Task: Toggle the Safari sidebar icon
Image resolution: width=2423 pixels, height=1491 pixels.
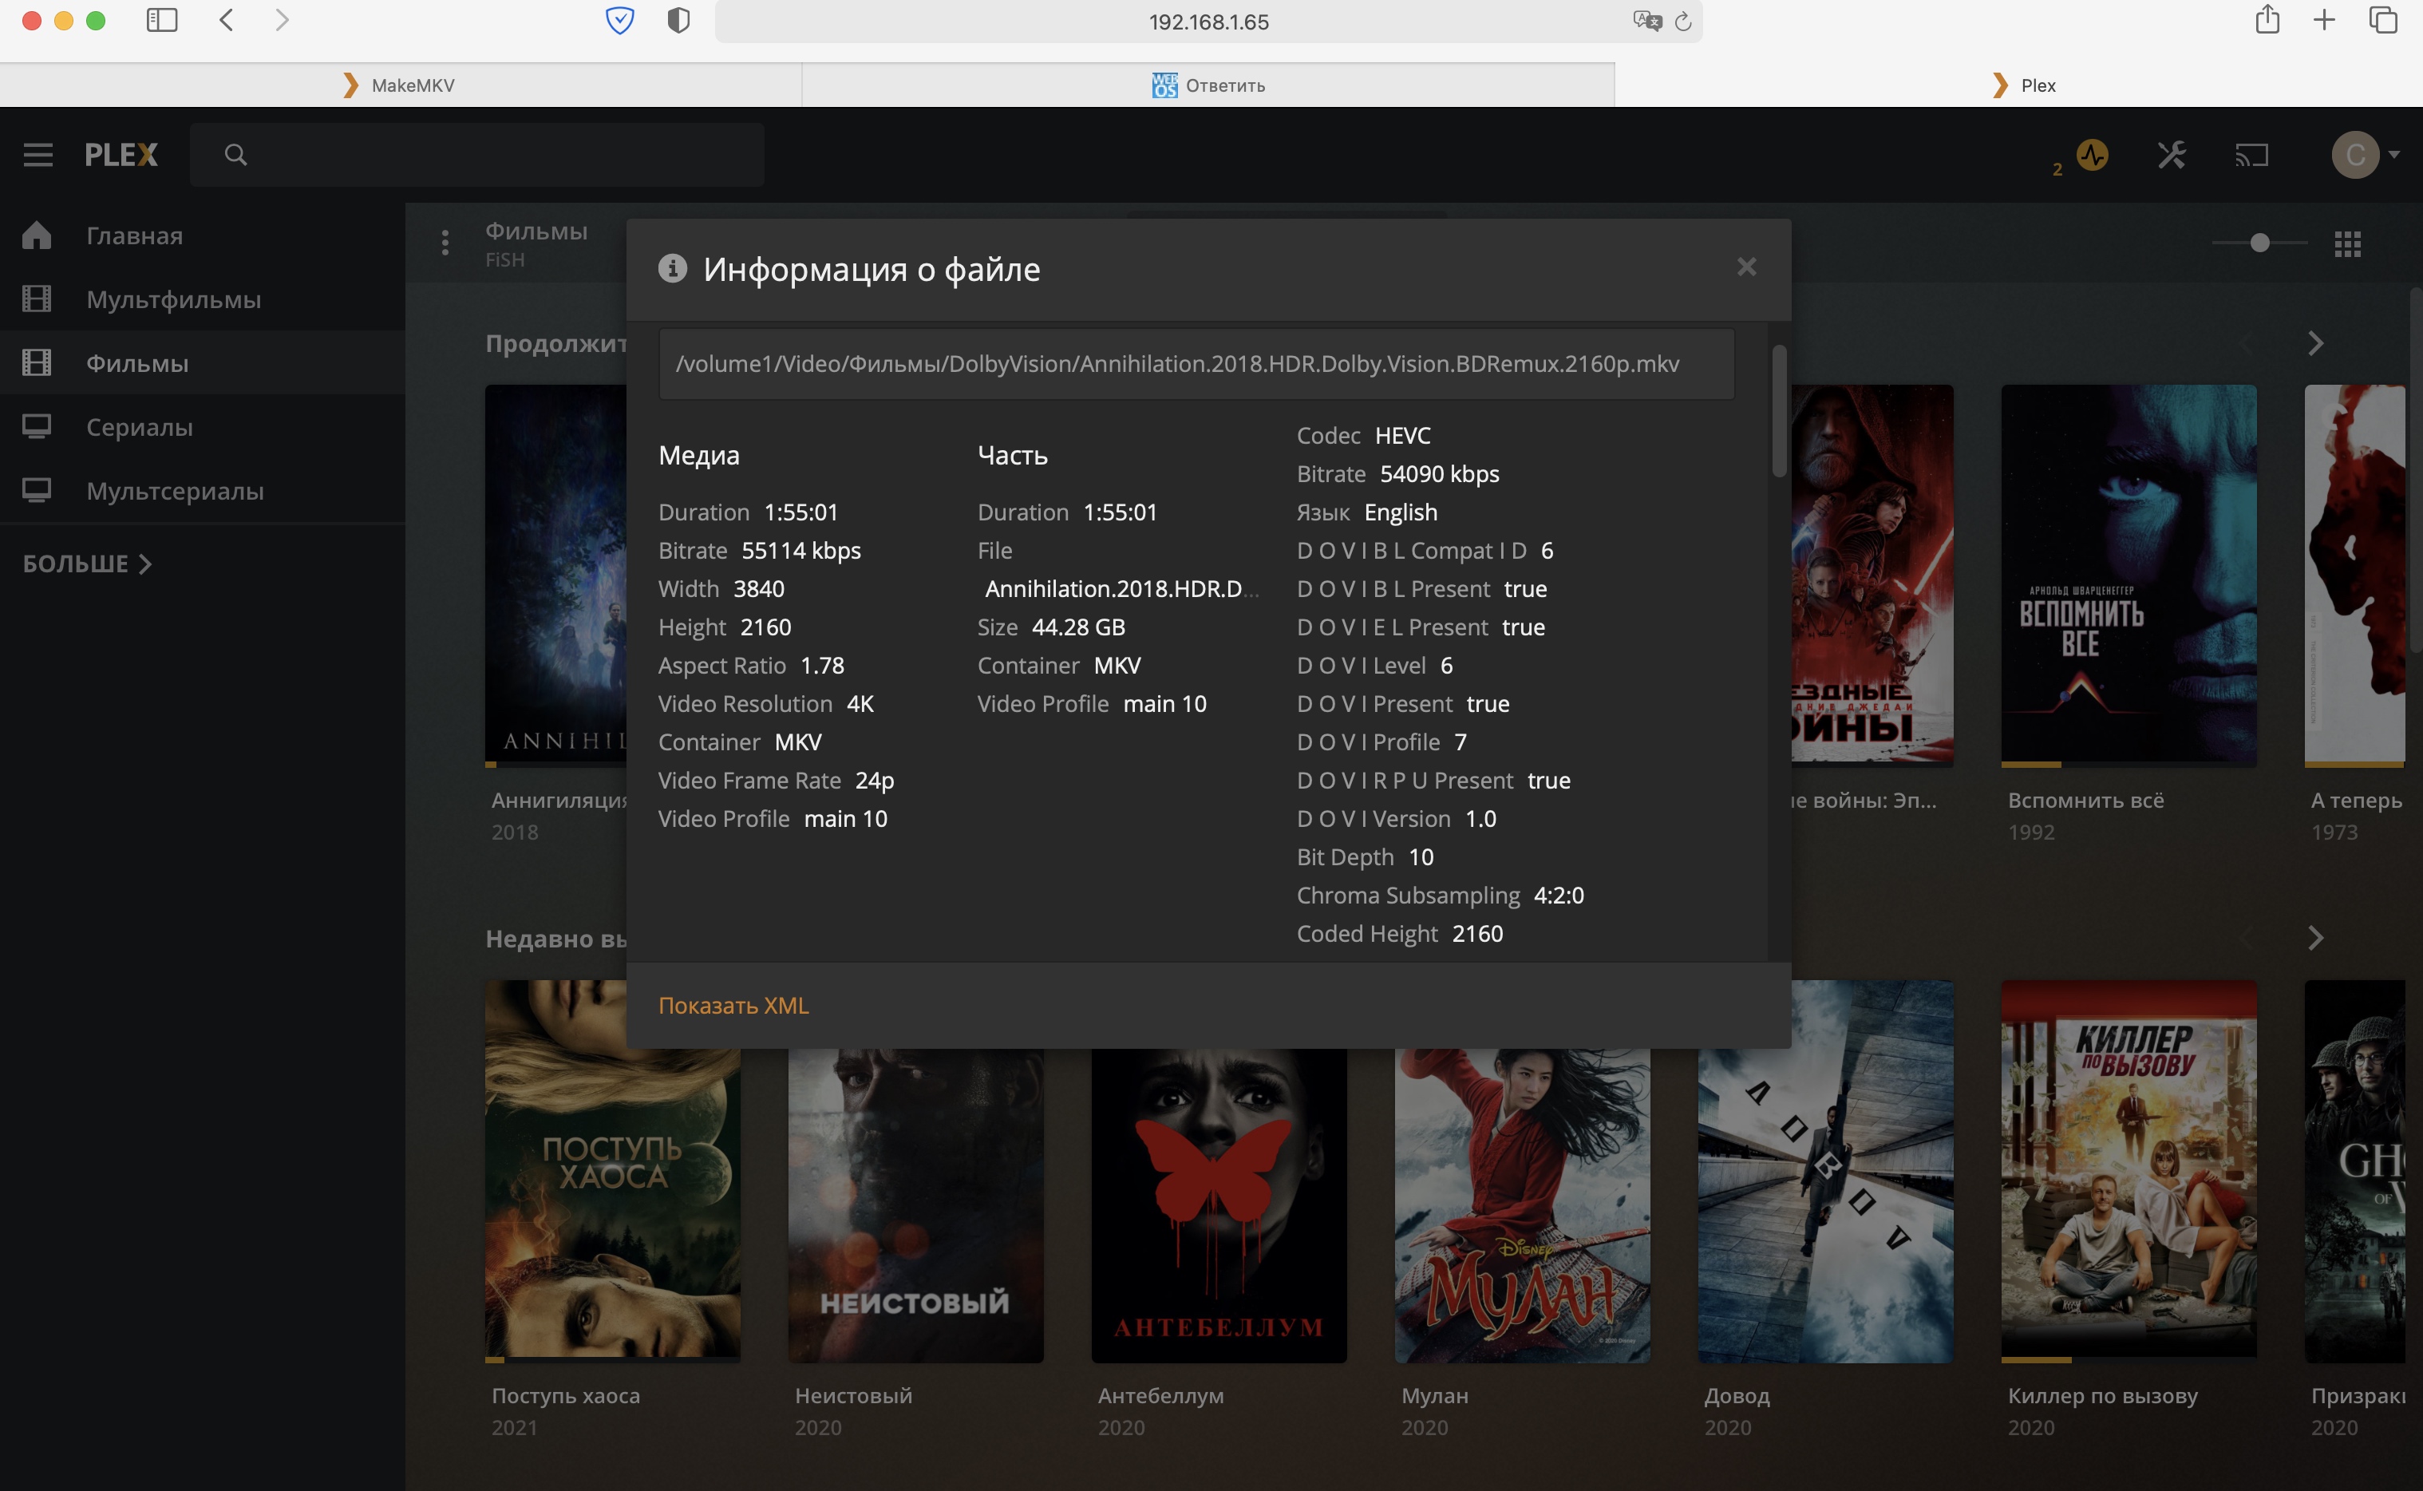Action: [x=162, y=21]
